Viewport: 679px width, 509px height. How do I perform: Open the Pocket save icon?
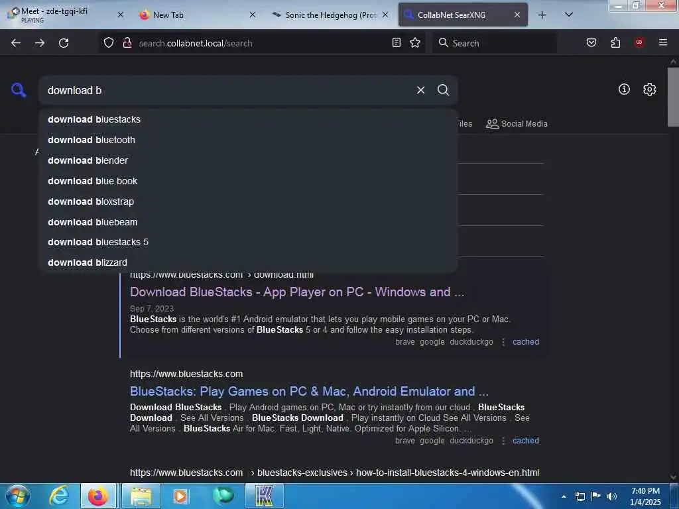coord(591,43)
